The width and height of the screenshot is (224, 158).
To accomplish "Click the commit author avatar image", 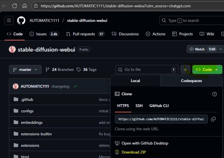I will click(x=16, y=86).
